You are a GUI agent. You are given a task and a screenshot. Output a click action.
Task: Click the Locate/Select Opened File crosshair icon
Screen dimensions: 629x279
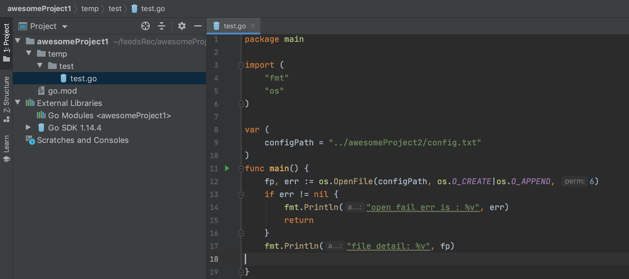pyautogui.click(x=146, y=26)
